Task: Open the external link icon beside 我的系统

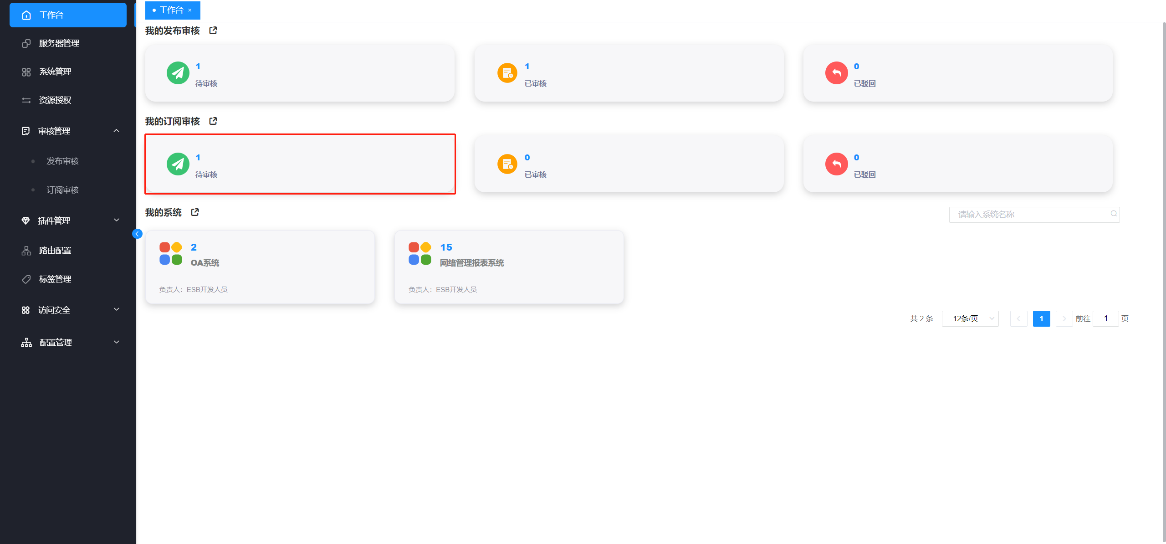Action: coord(195,212)
